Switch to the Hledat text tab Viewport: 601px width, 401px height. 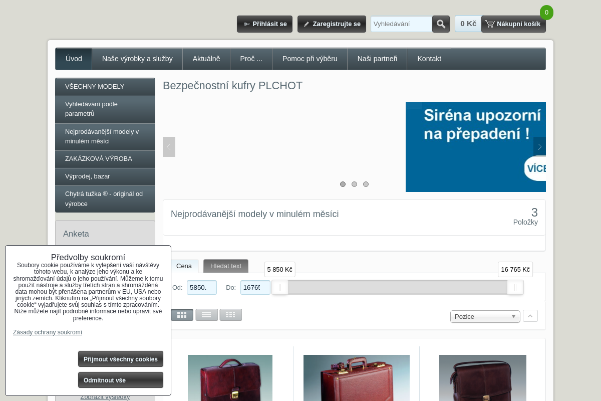[x=226, y=266]
